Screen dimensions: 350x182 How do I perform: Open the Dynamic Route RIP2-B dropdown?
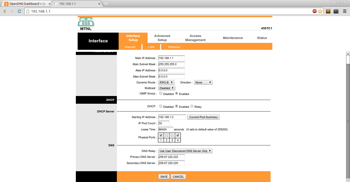tap(166, 82)
